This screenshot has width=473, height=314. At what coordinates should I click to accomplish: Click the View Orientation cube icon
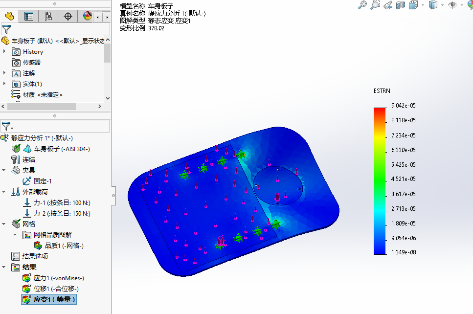pyautogui.click(x=413, y=5)
